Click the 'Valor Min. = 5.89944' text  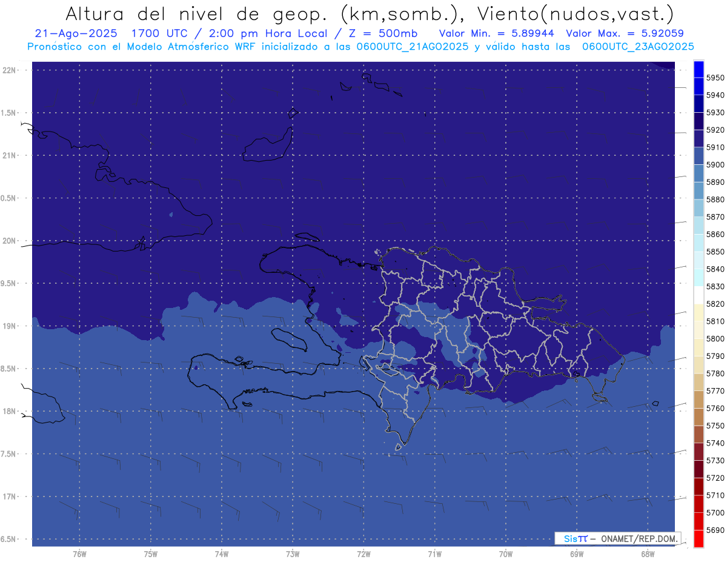[497, 33]
